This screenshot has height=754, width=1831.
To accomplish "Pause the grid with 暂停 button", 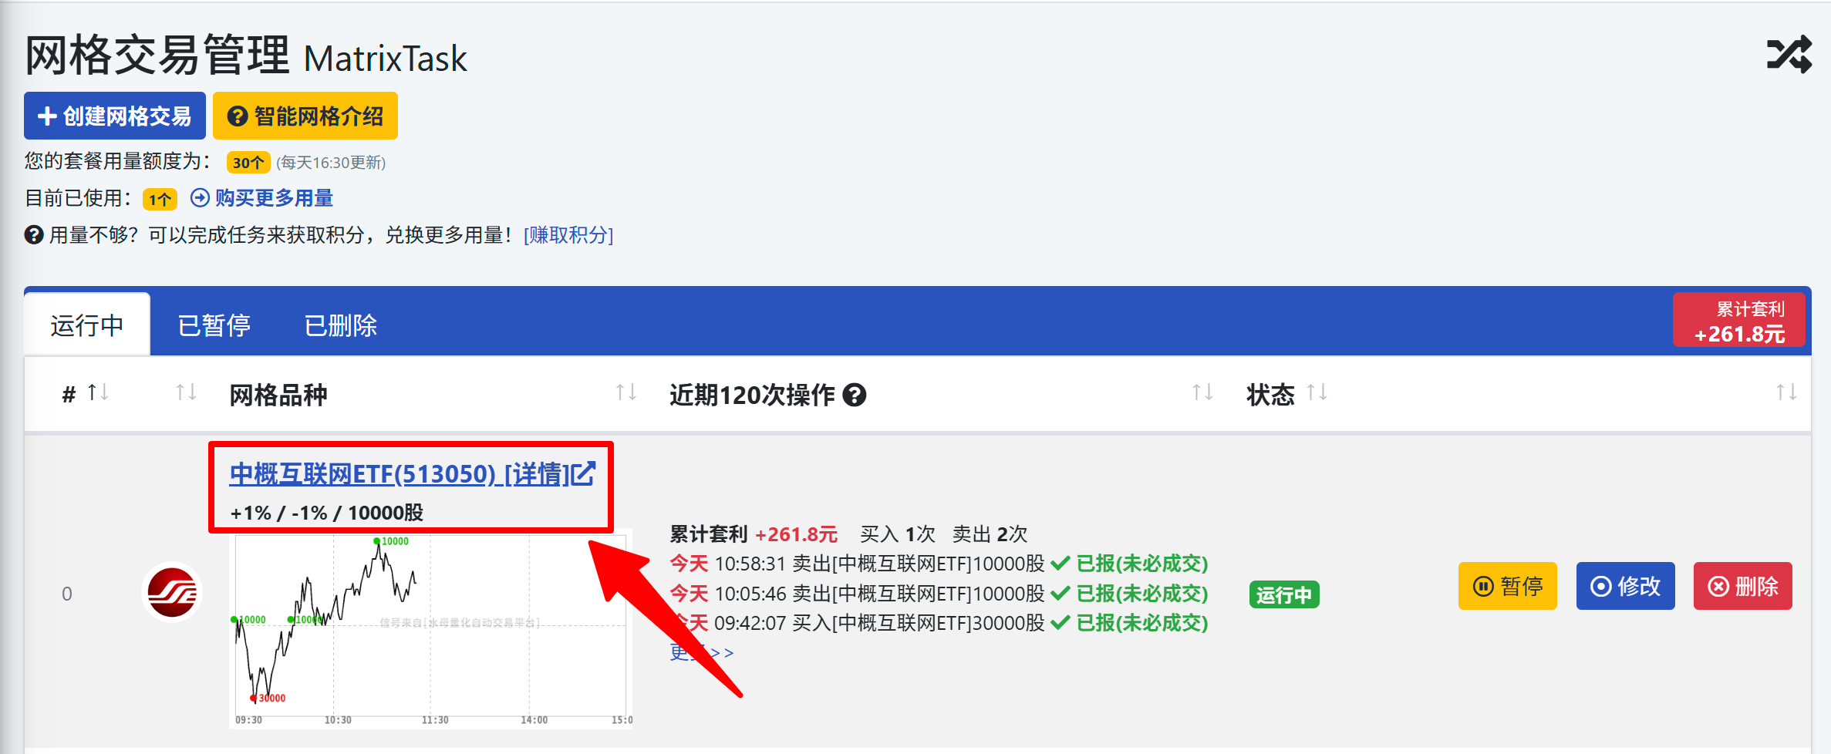I will [1507, 586].
